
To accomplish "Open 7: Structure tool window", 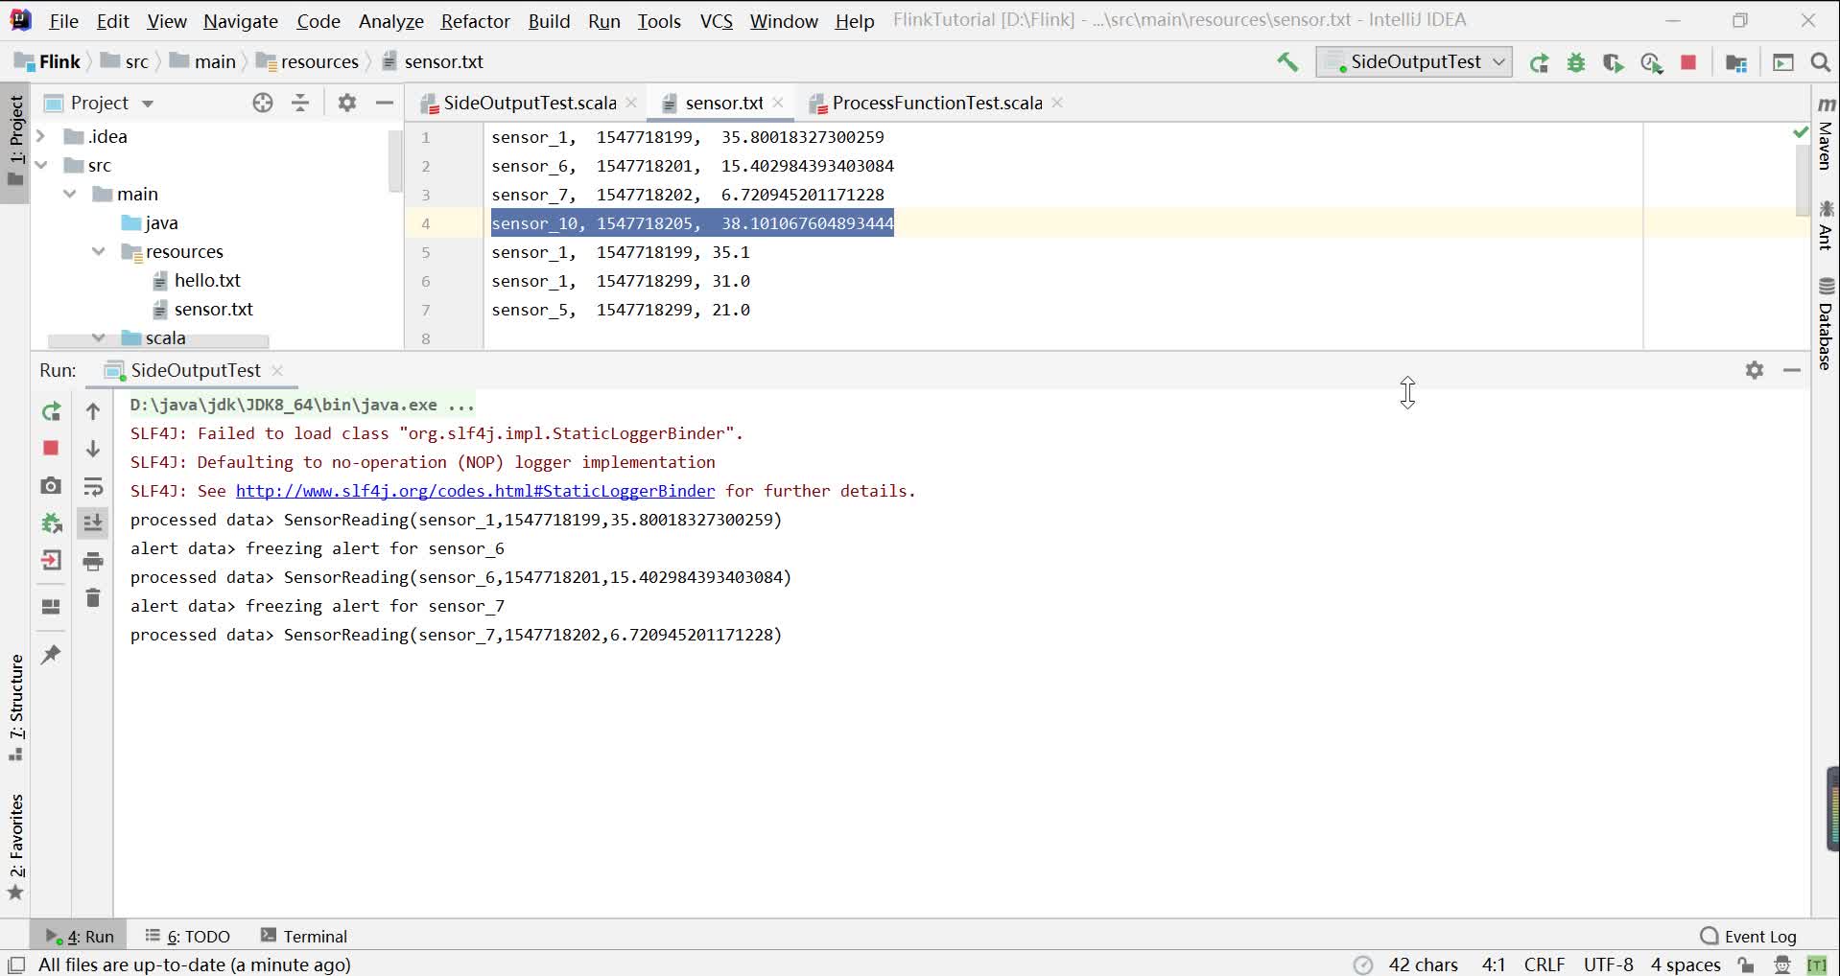I will (16, 708).
